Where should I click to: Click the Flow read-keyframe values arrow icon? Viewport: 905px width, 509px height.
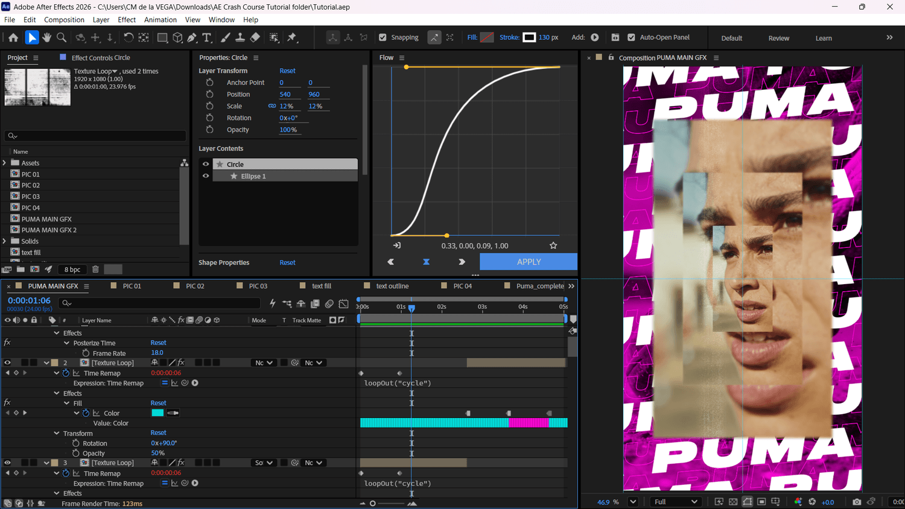tap(396, 245)
